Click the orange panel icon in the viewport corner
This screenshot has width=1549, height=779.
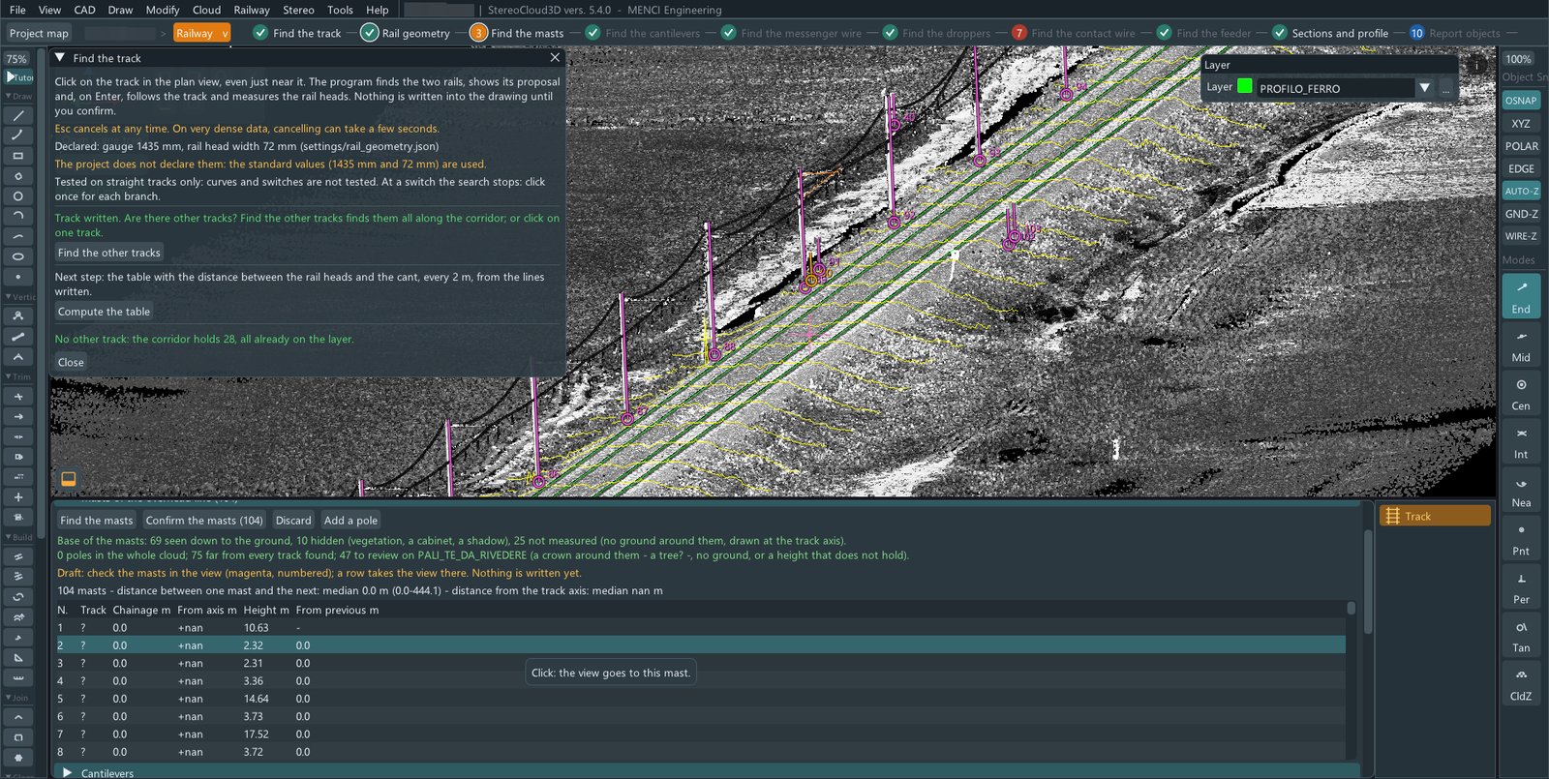coord(69,479)
